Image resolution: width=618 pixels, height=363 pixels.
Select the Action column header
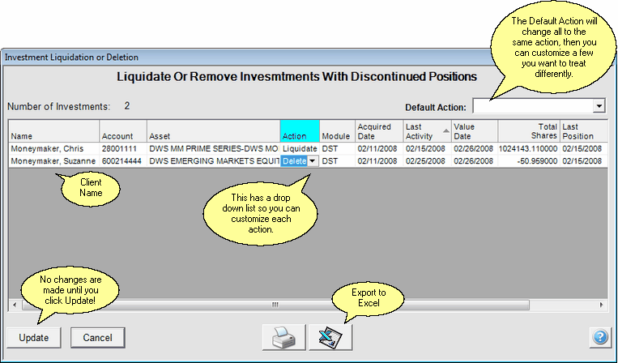[x=300, y=131]
